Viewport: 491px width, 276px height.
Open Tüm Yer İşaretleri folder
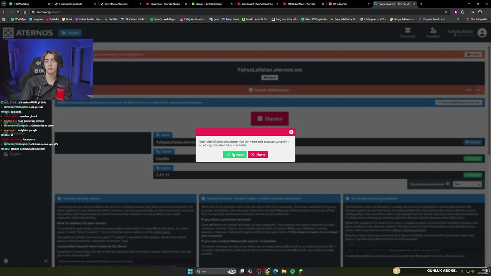tap(477, 19)
